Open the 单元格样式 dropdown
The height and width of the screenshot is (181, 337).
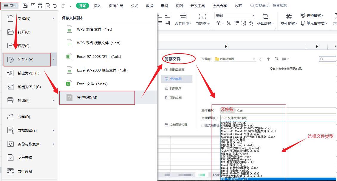(314, 23)
